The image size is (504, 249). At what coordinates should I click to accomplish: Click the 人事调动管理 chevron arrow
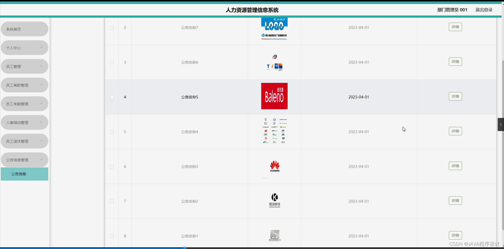tap(41, 122)
